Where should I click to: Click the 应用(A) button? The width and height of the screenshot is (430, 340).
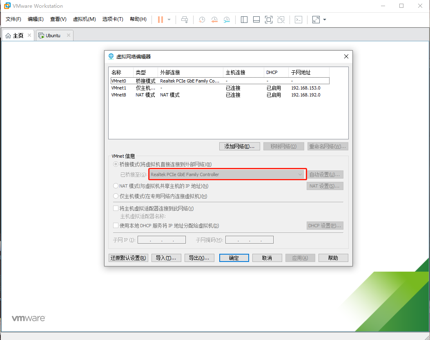point(300,258)
